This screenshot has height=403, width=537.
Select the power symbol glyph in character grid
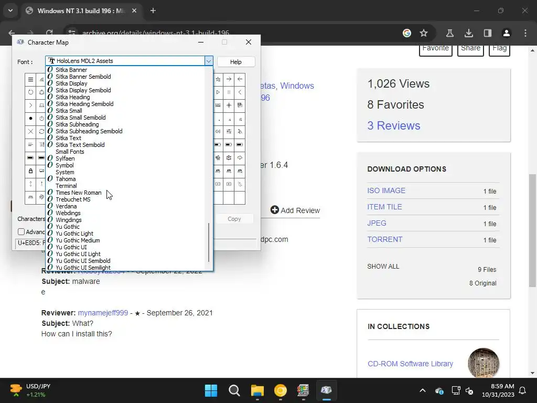(41, 119)
